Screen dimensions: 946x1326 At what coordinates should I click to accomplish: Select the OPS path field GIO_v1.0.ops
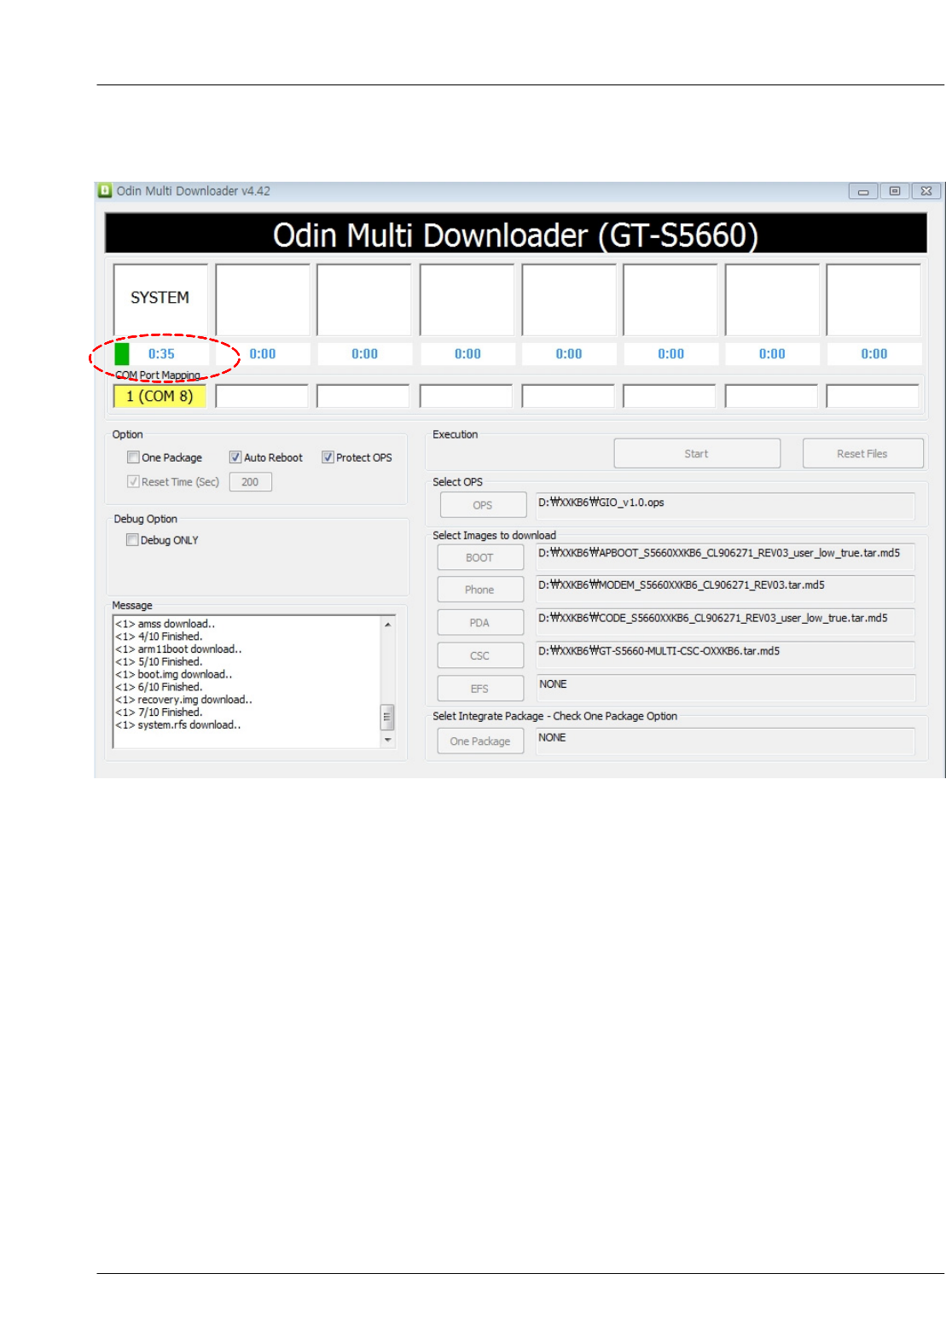(725, 505)
